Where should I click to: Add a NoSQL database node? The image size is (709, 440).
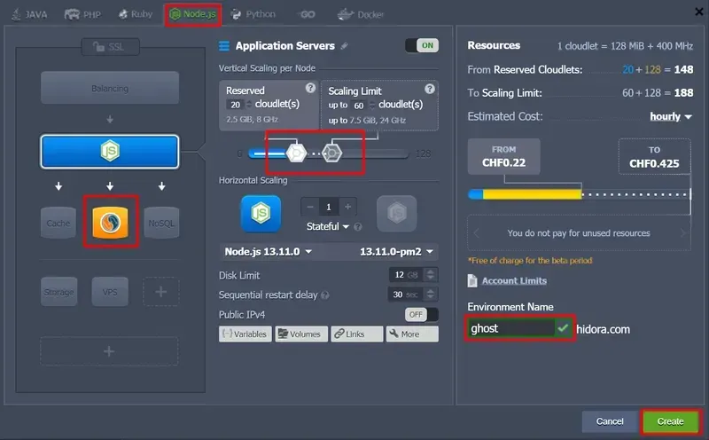point(161,223)
